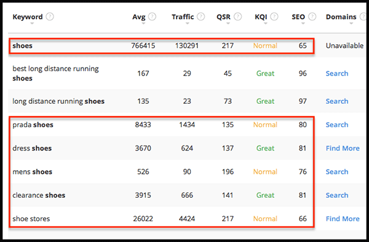Sort with the arrow under Keyword header
Image resolution: width=369 pixels, height=242 pixels.
[x=32, y=23]
